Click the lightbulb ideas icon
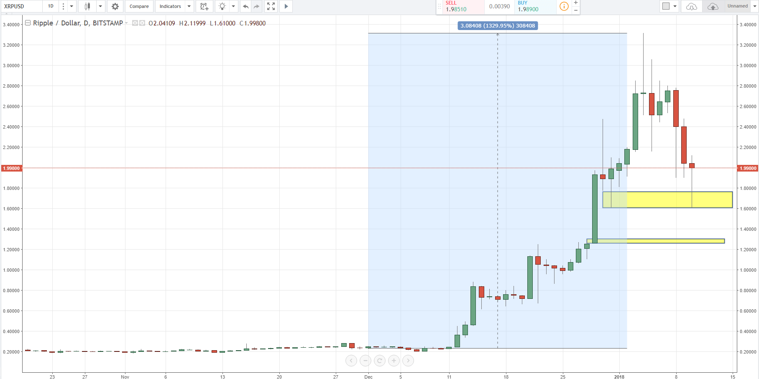The width and height of the screenshot is (759, 379). point(222,6)
